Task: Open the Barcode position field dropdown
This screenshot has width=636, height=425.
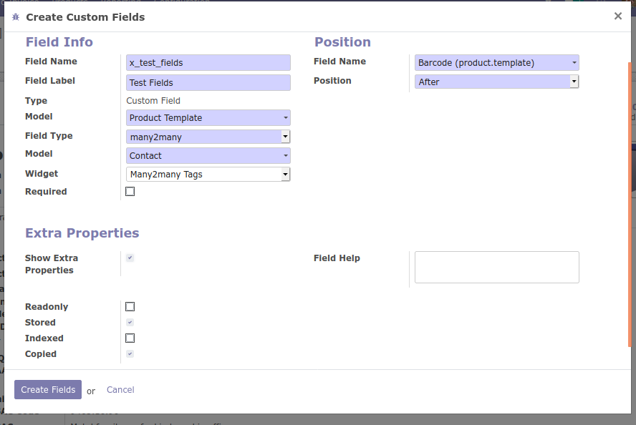Action: [x=496, y=63]
